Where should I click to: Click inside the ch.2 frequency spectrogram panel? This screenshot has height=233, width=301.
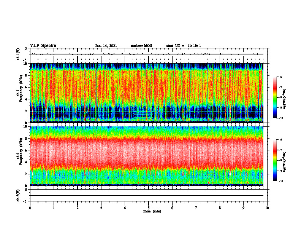point(147,156)
